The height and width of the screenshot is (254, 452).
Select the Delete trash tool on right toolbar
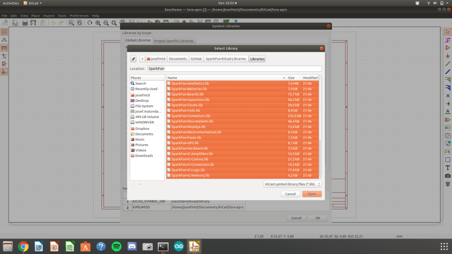click(x=447, y=184)
